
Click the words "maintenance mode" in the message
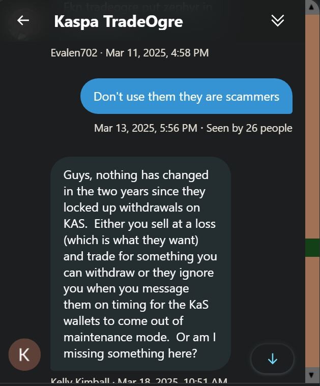tap(117, 337)
